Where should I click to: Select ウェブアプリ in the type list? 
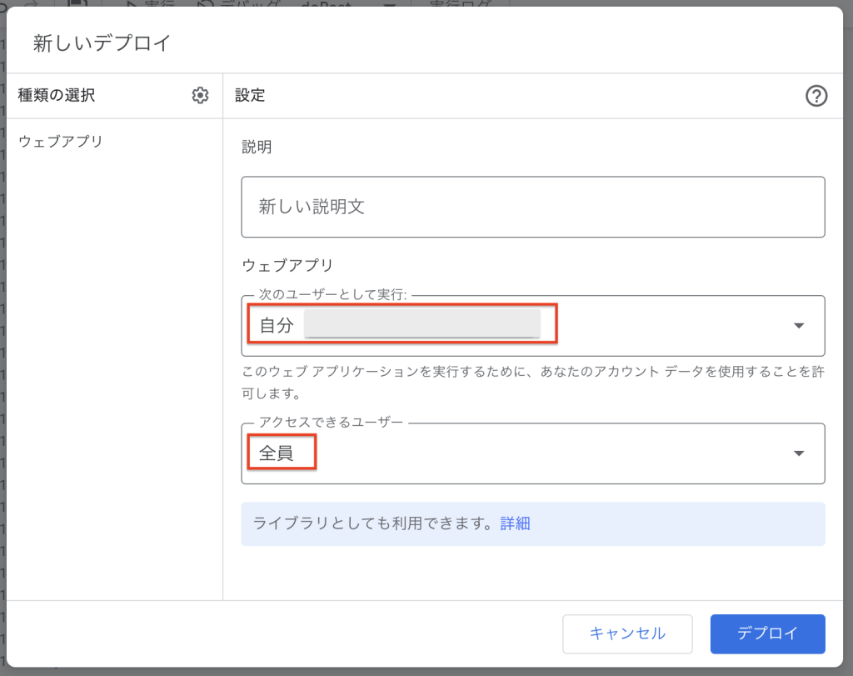point(61,142)
